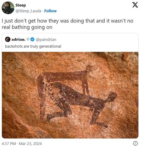
Task: Open adrian's display name in quote
Action: [x=18, y=39]
